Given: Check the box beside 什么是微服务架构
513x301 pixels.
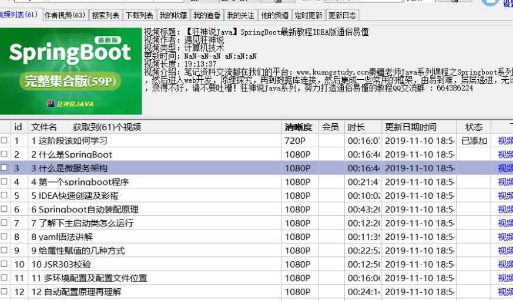Looking at the screenshot, I should pos(5,168).
